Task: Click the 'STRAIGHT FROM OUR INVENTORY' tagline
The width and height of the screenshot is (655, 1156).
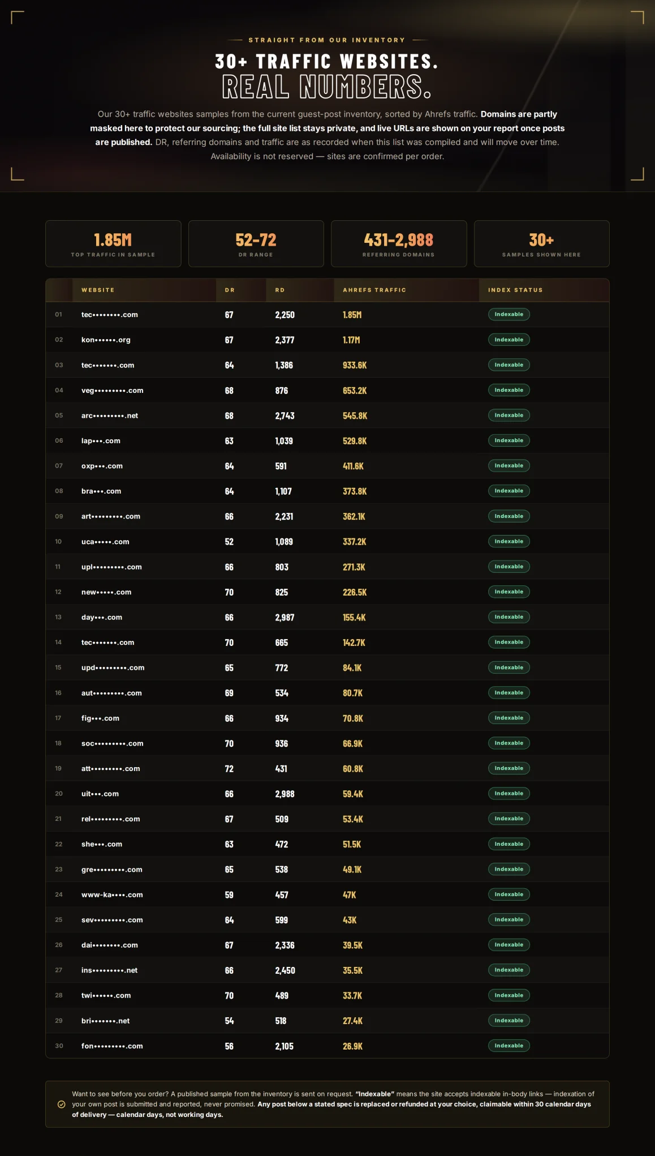Action: point(327,40)
